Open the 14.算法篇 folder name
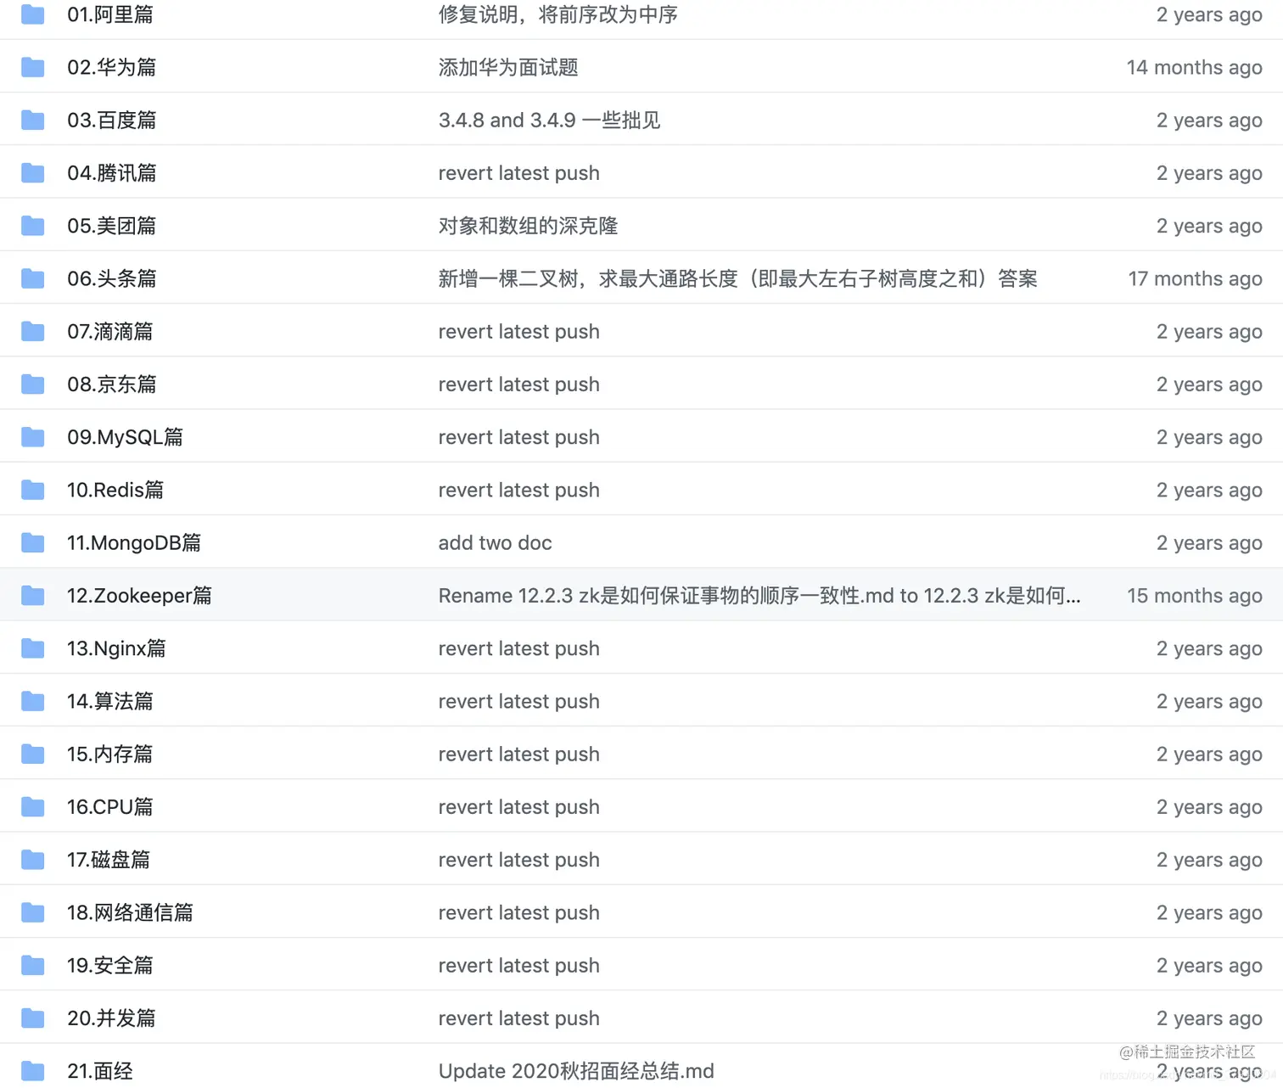Viewport: 1283px width, 1088px height. click(110, 701)
